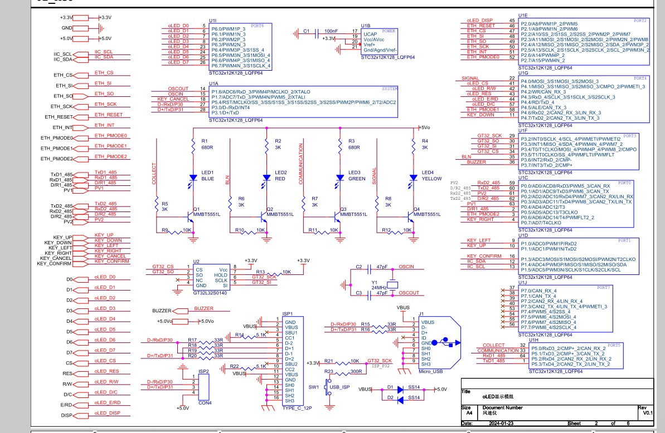Click vertical net label COLLECT
This screenshot has height=433, width=665.
pos(154,174)
